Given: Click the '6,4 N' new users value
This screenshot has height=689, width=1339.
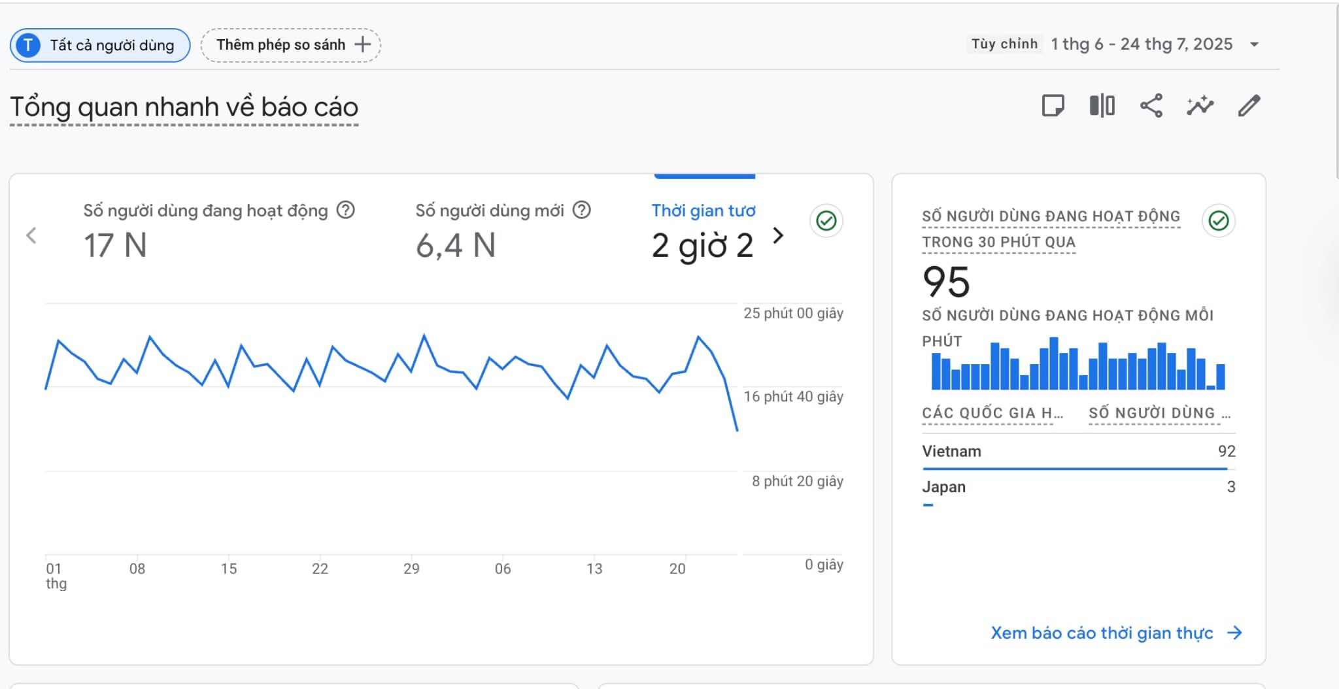Looking at the screenshot, I should click(456, 246).
